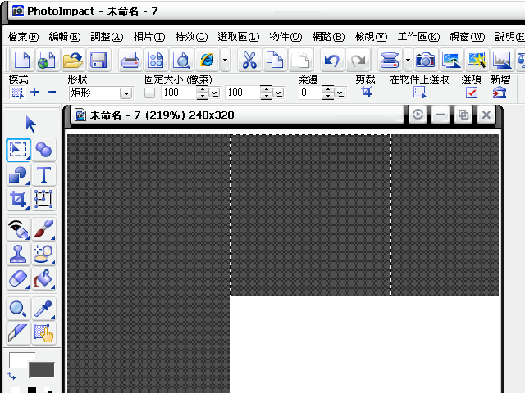Screen dimensions: 525x393
Task: Click the new web page icon
Action: tap(47, 61)
